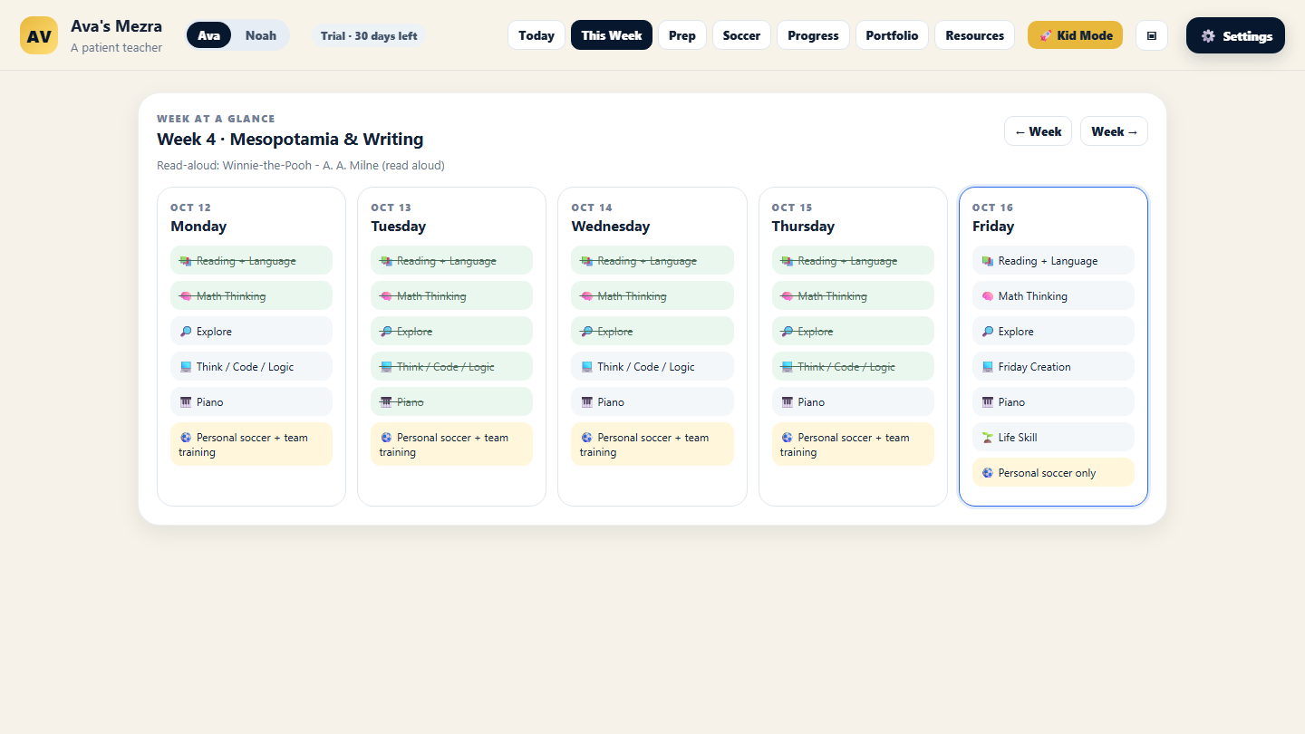Switch profile to Noah
This screenshot has height=734, width=1305.
click(261, 35)
